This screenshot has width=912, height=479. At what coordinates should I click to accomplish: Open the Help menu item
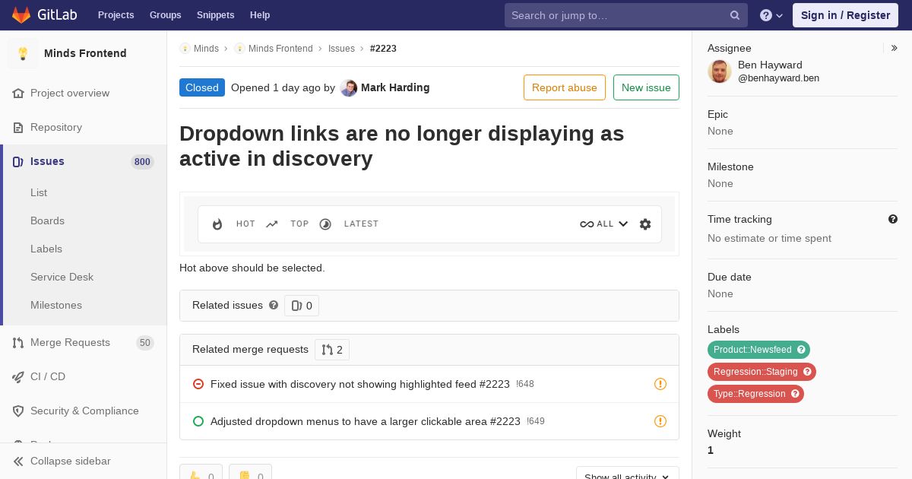point(260,15)
